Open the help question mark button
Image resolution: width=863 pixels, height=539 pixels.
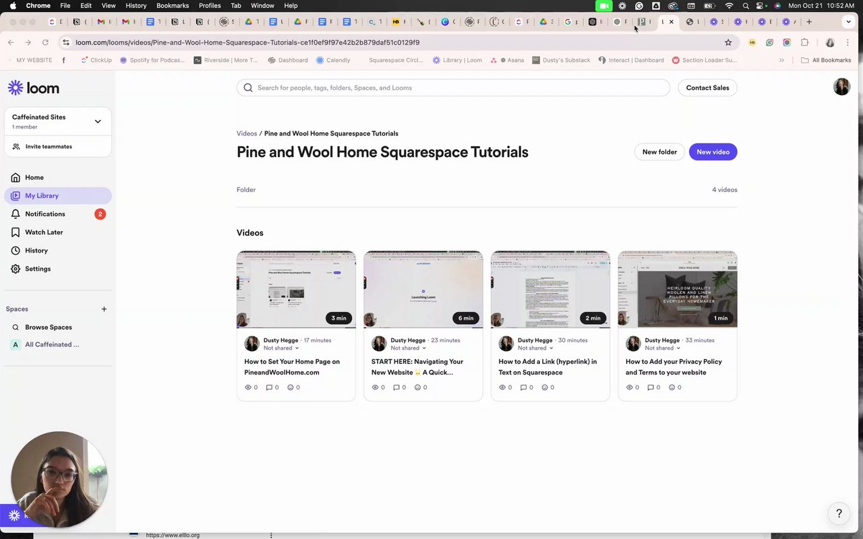click(839, 513)
